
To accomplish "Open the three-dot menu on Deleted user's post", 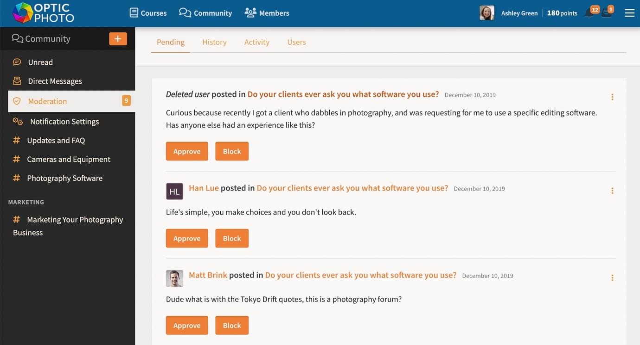I will coord(612,97).
